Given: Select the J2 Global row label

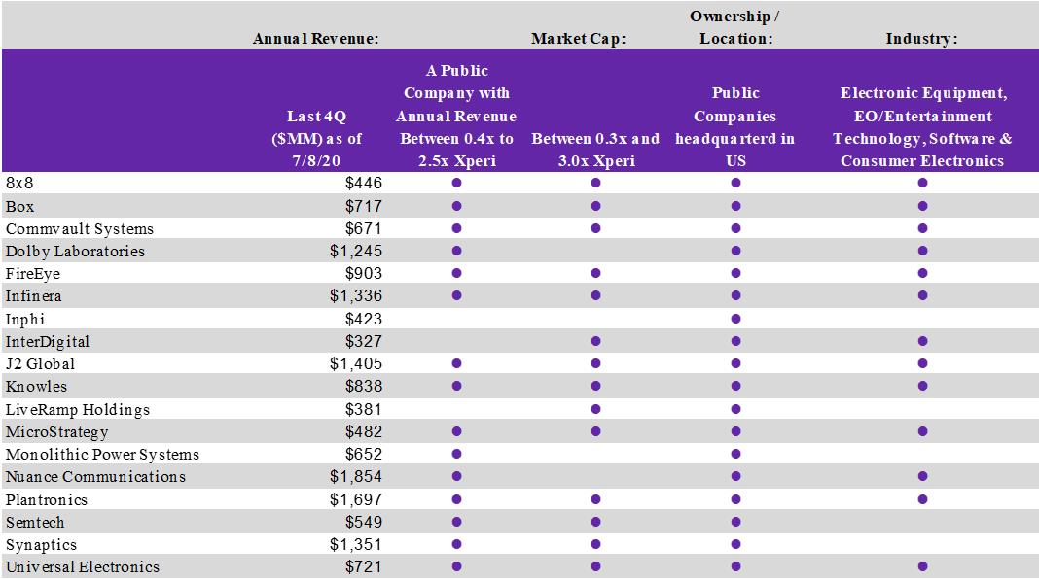Looking at the screenshot, I should [40, 364].
